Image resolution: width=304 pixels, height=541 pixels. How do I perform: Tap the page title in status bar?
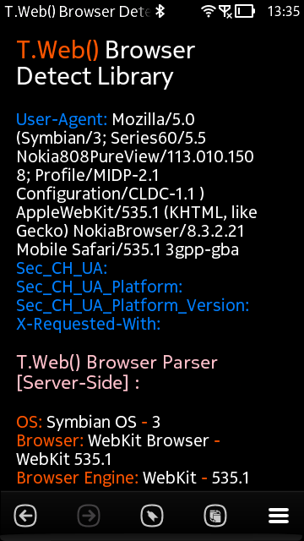[79, 12]
